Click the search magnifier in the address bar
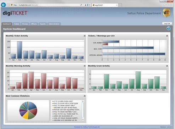The image size is (175, 129). [x=81, y=5]
